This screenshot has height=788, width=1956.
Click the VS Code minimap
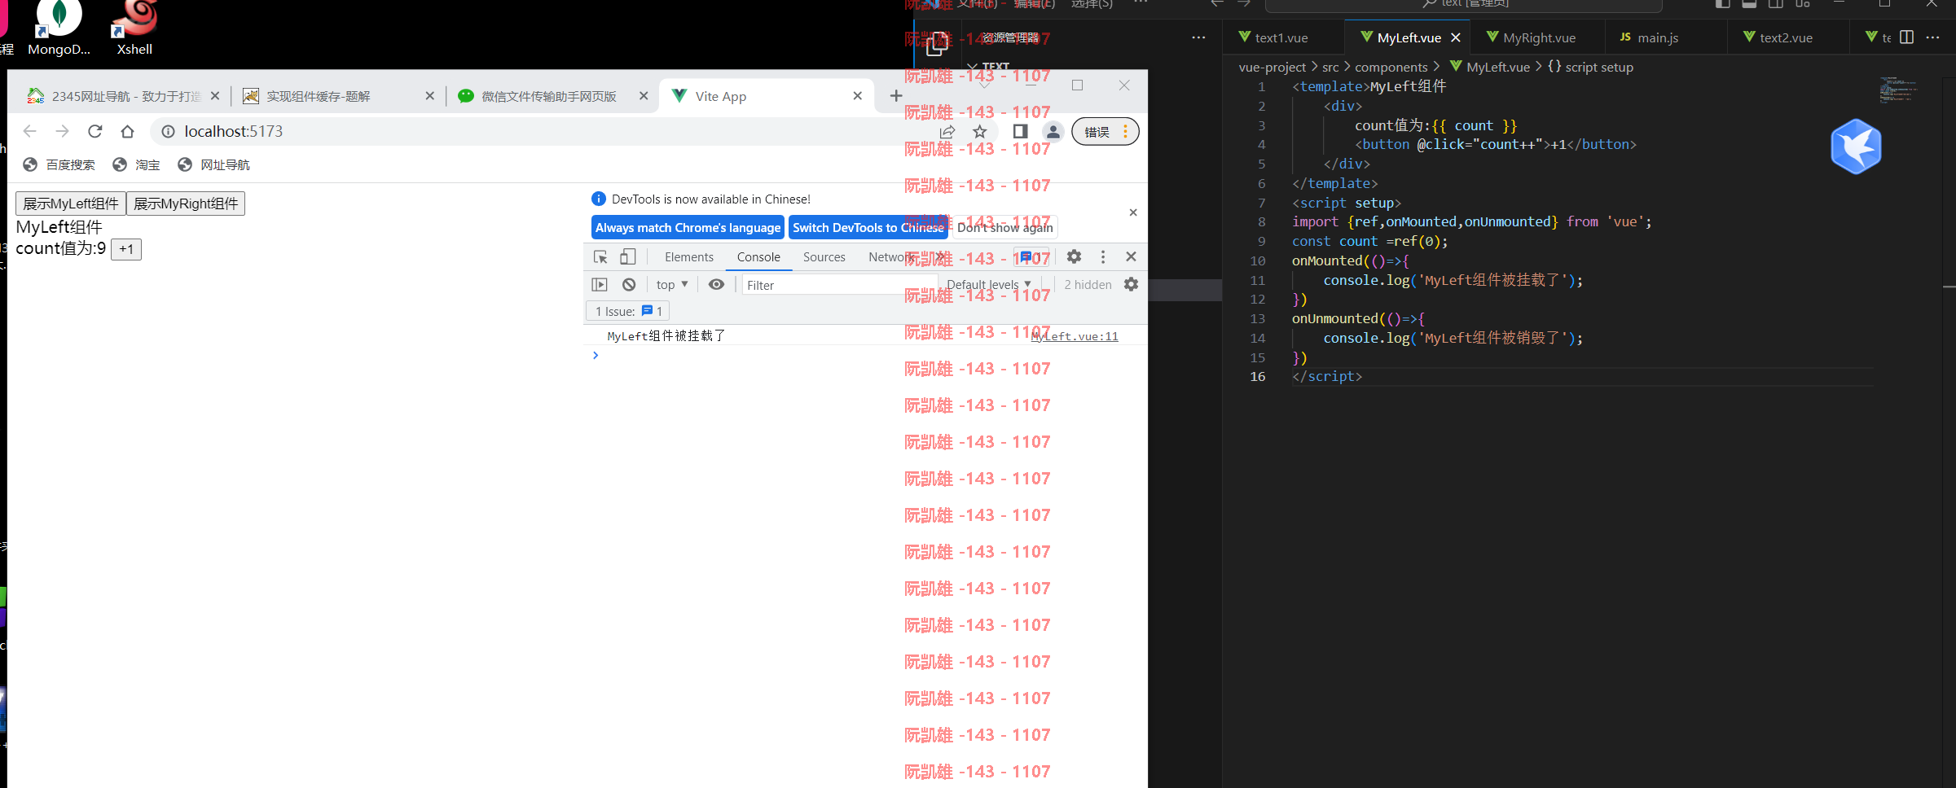tap(1898, 90)
